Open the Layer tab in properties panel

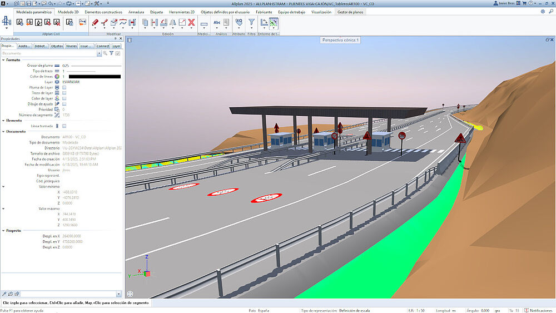116,46
